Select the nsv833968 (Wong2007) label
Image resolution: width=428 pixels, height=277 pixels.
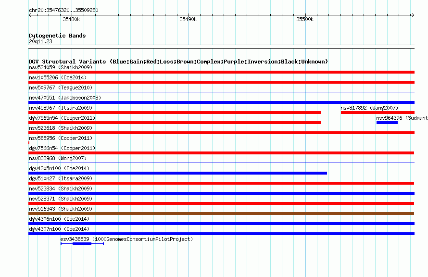click(58, 158)
